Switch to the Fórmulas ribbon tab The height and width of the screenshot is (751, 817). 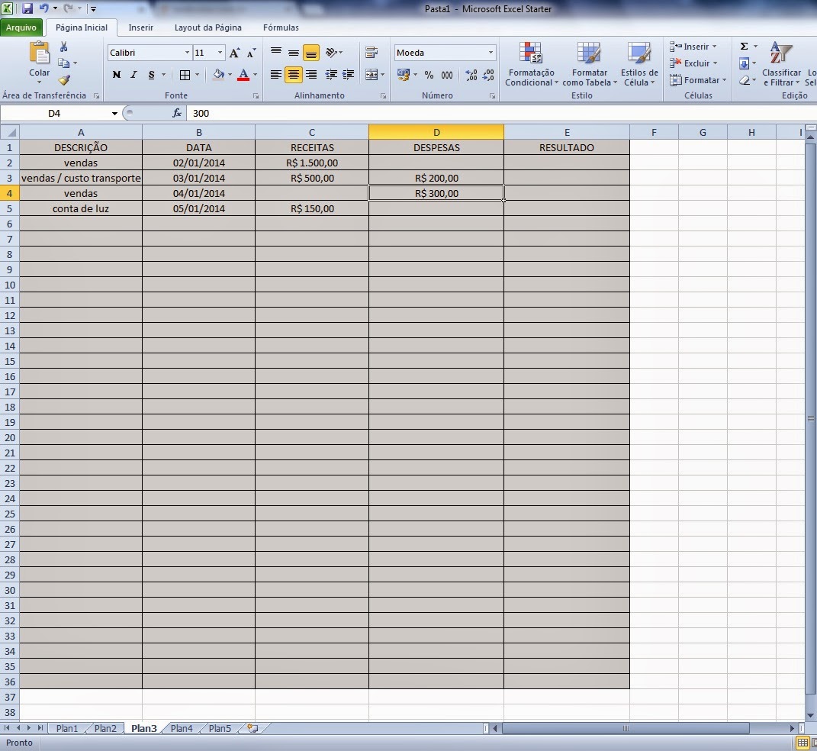281,27
